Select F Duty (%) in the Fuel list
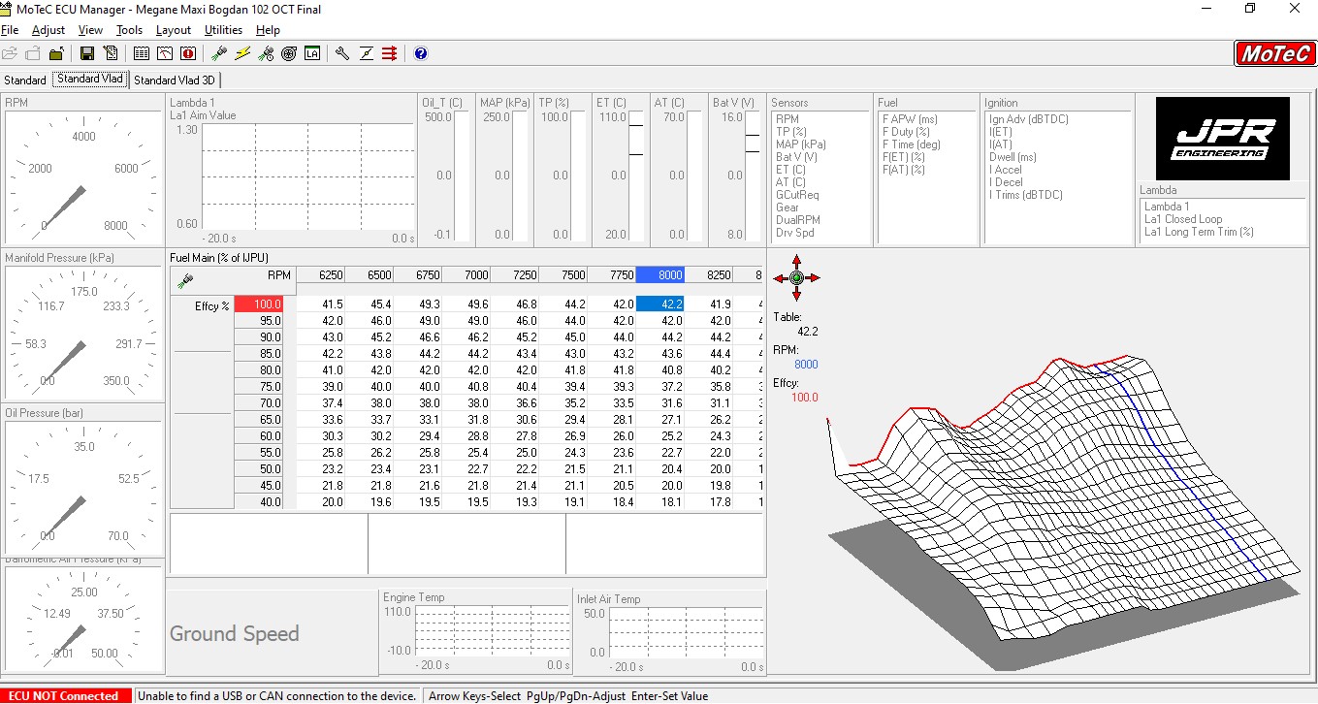 [906, 132]
